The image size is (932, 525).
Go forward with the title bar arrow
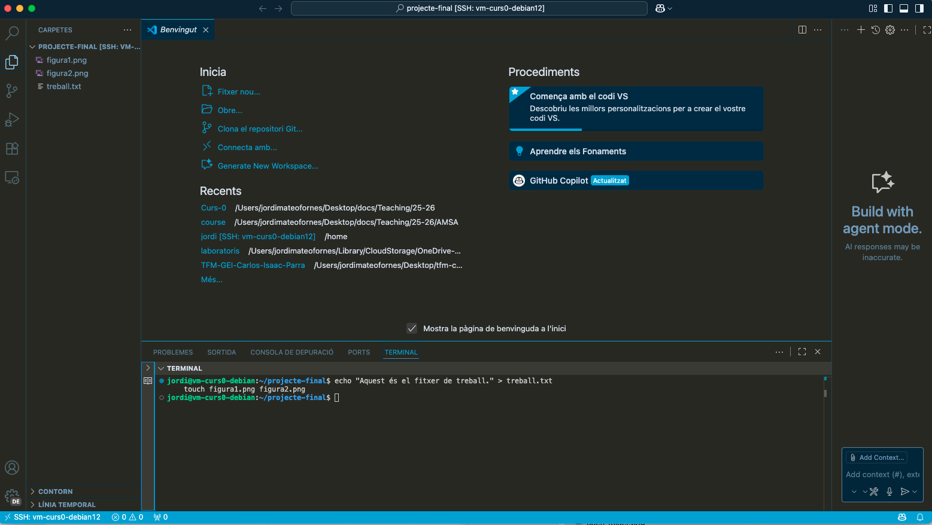(278, 8)
